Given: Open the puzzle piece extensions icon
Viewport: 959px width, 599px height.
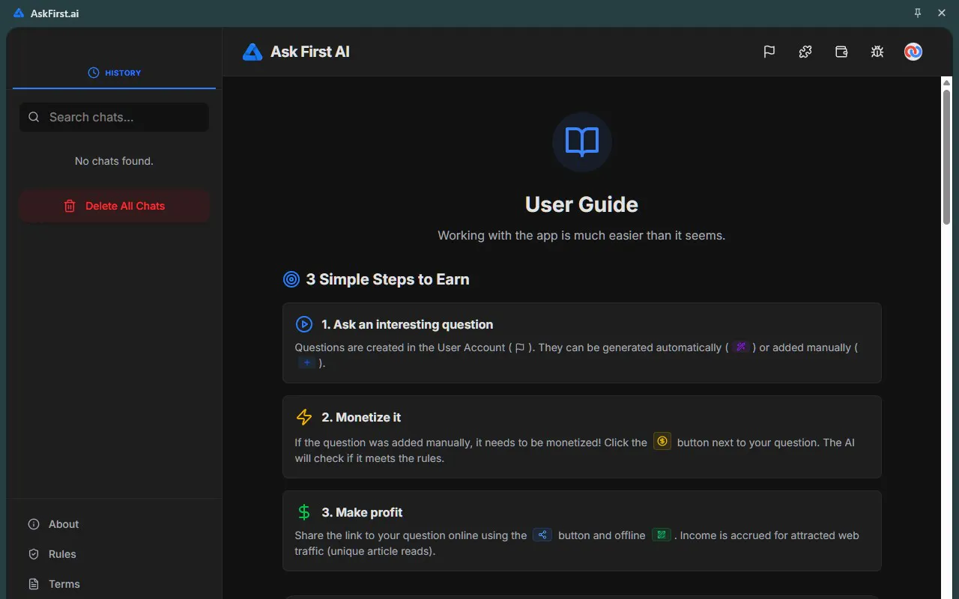Looking at the screenshot, I should pyautogui.click(x=805, y=52).
